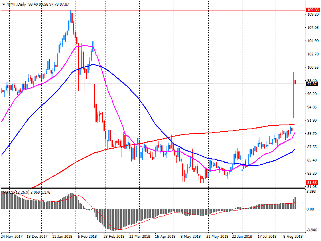Click the 24 Nov 2017 date label

pos(12,237)
